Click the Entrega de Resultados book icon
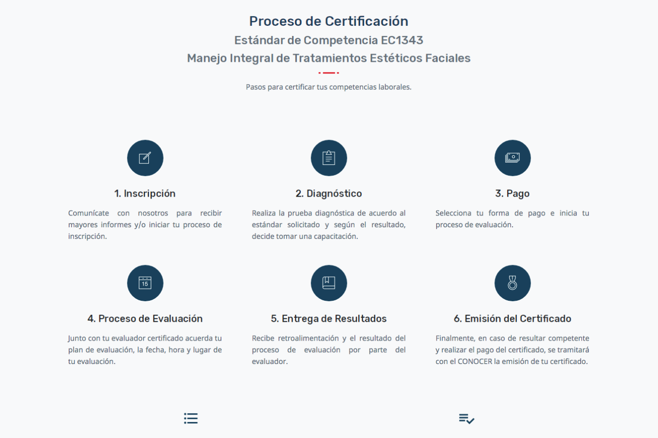This screenshot has width=658, height=438. [329, 283]
